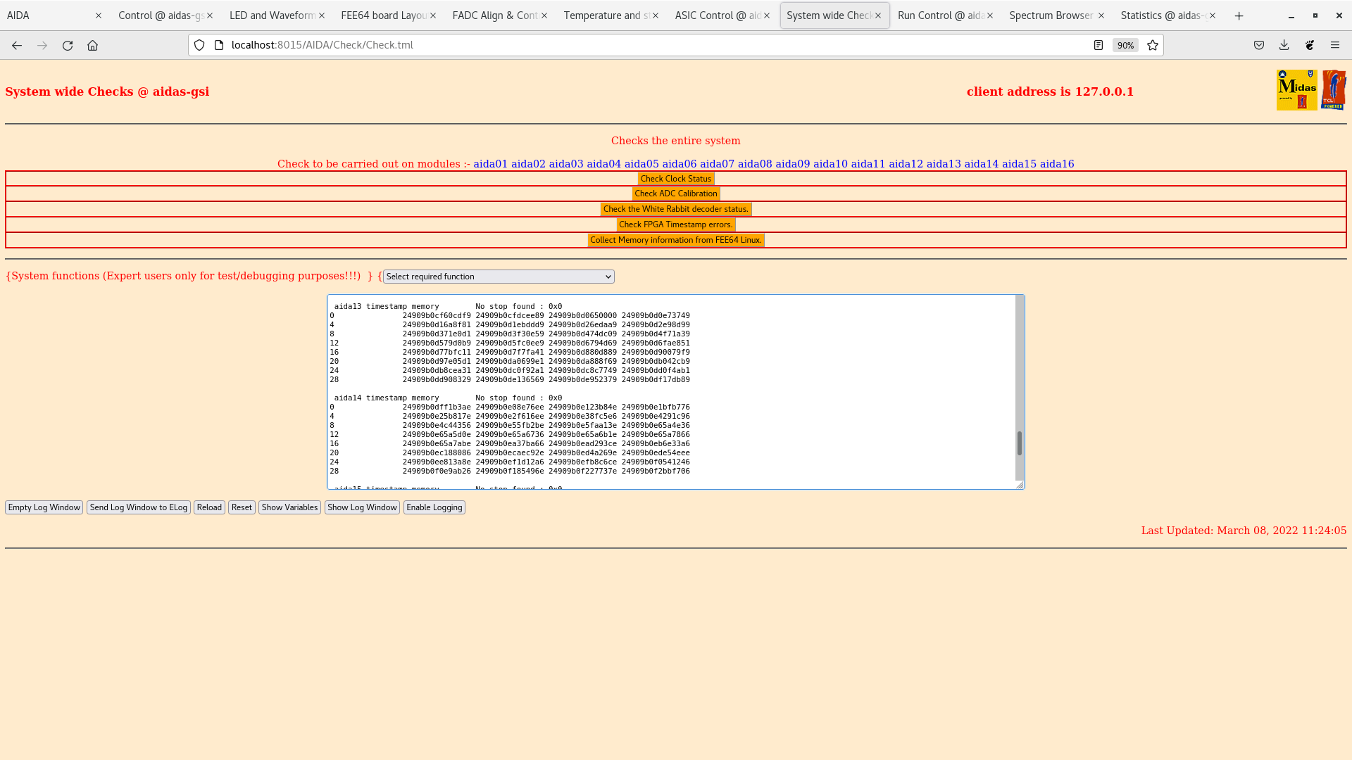Click the log window vertical scrollbar thumb
The width and height of the screenshot is (1352, 760).
coord(1019,443)
